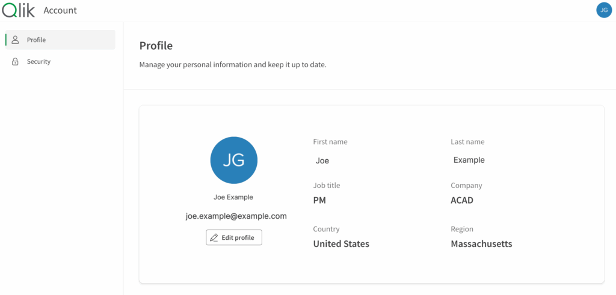
Task: Click the Account title in the header
Action: pos(60,10)
